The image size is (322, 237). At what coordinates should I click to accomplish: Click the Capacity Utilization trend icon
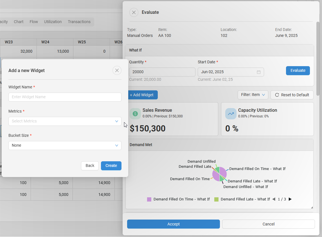point(231,114)
